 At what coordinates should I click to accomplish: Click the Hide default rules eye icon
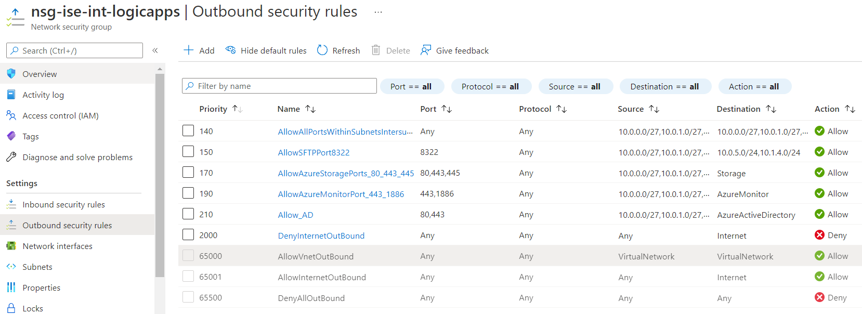point(230,50)
